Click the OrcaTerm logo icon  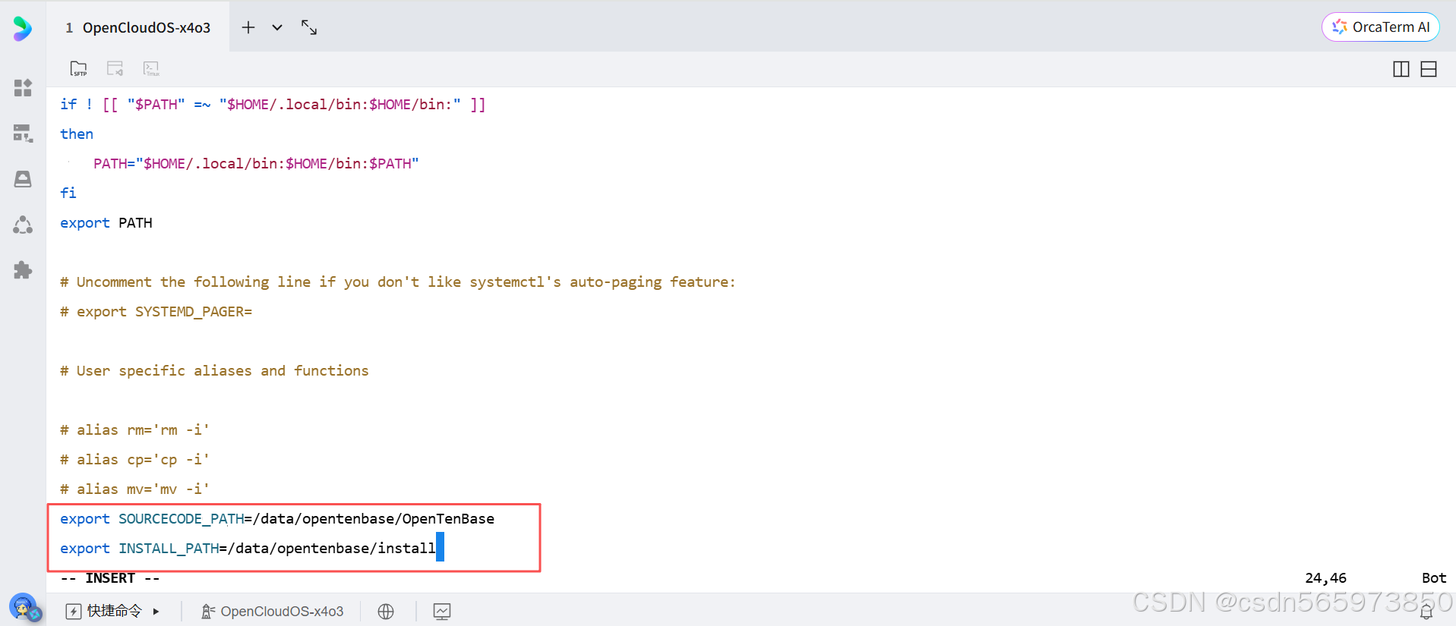coord(22,29)
